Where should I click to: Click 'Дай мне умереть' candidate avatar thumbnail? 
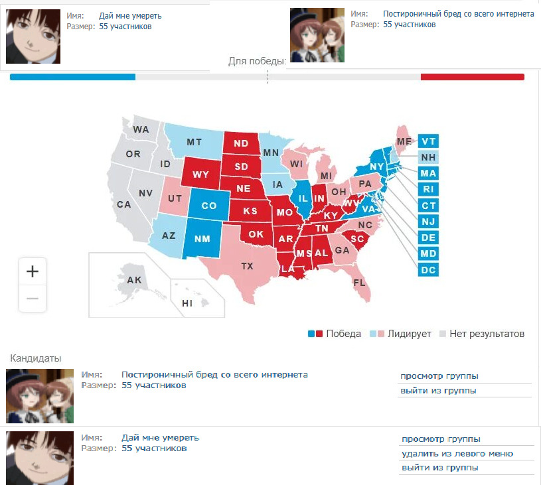[x=40, y=458]
